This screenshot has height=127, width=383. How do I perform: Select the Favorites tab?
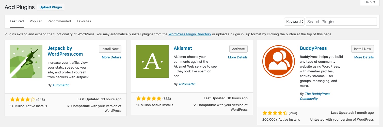(84, 21)
